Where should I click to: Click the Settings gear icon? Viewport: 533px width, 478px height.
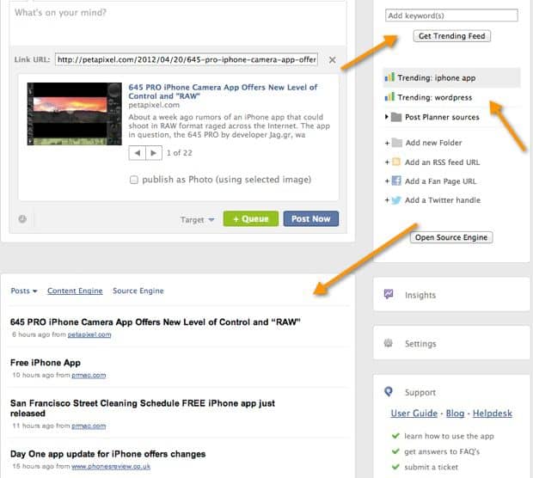389,343
